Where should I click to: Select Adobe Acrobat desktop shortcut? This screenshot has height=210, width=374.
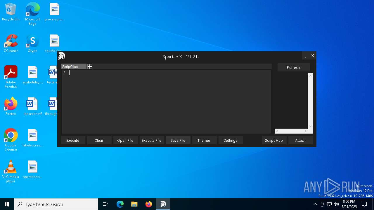pos(11,77)
